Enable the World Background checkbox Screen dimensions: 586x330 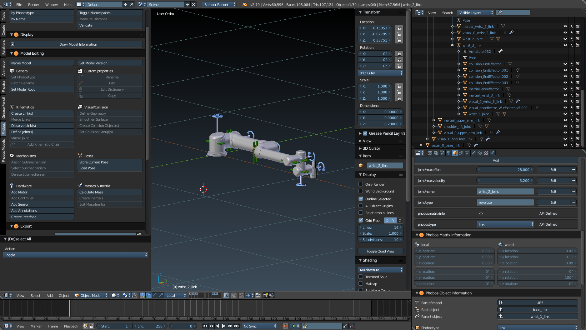tap(361, 191)
